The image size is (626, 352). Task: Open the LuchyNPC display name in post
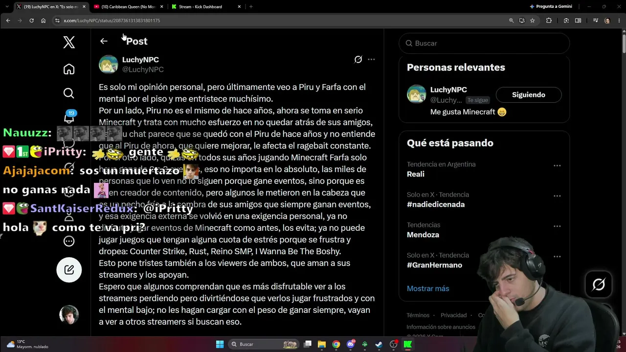coord(140,60)
